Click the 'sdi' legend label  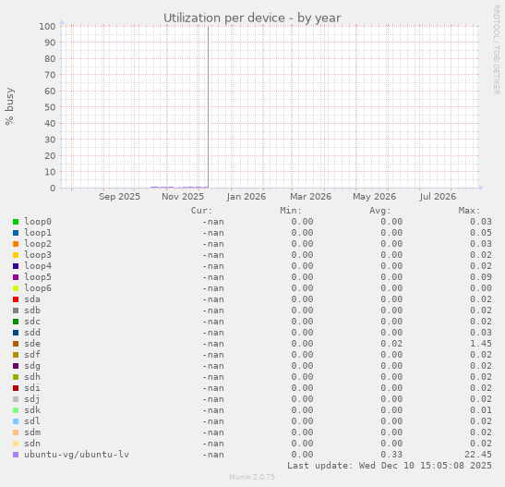(32, 388)
